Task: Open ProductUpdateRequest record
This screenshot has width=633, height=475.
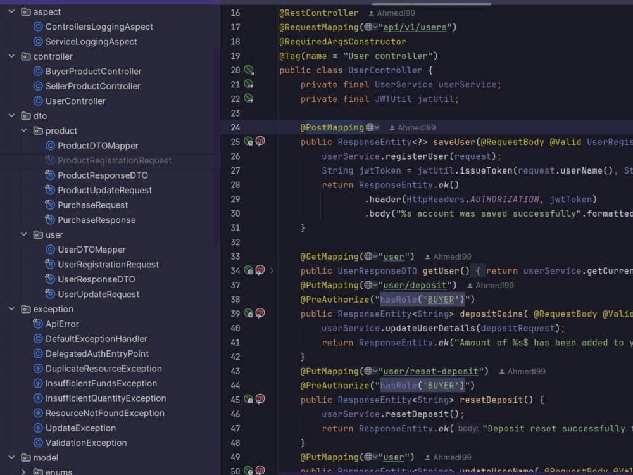Action: point(104,190)
